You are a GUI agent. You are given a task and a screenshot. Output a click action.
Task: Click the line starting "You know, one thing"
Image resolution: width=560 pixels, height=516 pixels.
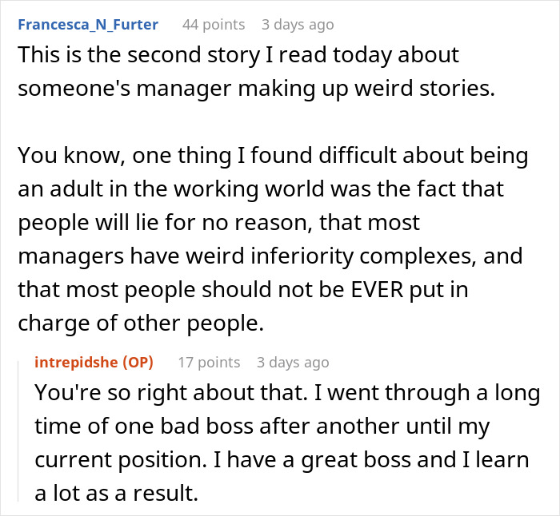click(272, 155)
